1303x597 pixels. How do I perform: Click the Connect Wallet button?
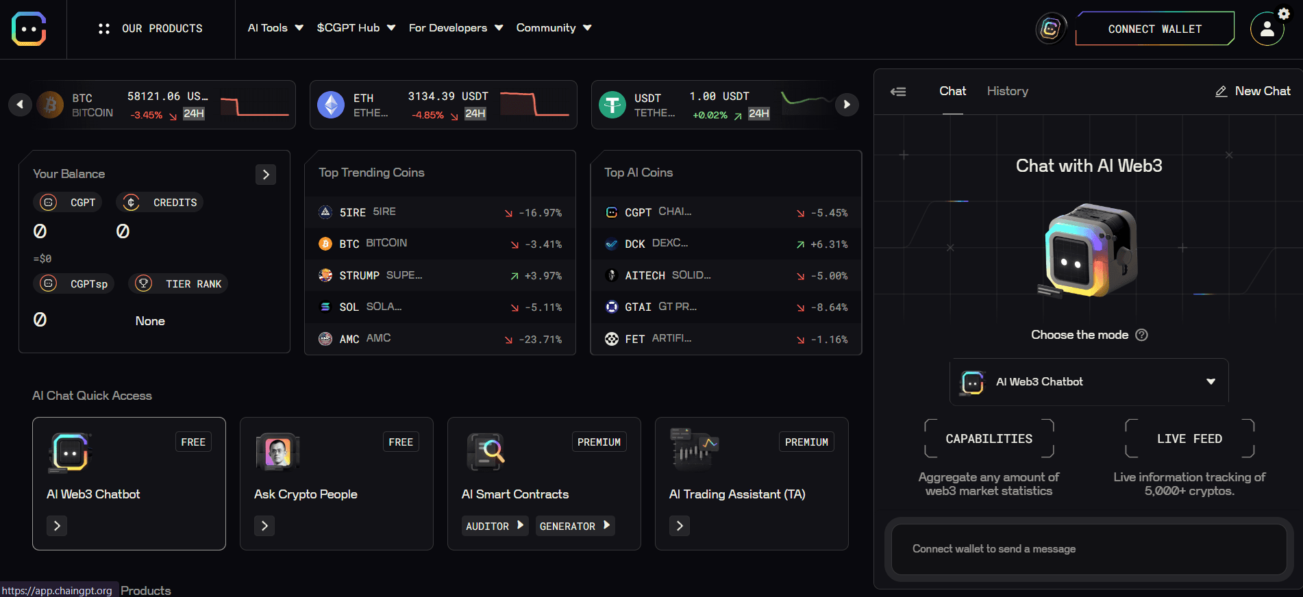1154,29
